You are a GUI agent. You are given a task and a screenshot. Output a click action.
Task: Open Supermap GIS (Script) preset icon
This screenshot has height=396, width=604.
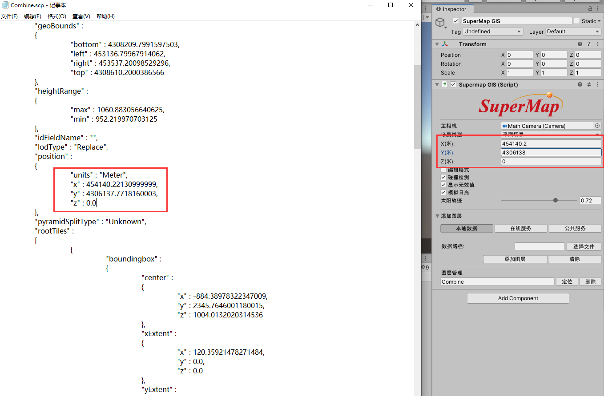[x=589, y=84]
